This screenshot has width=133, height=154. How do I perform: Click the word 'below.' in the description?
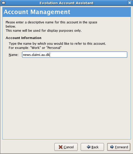click(11, 27)
